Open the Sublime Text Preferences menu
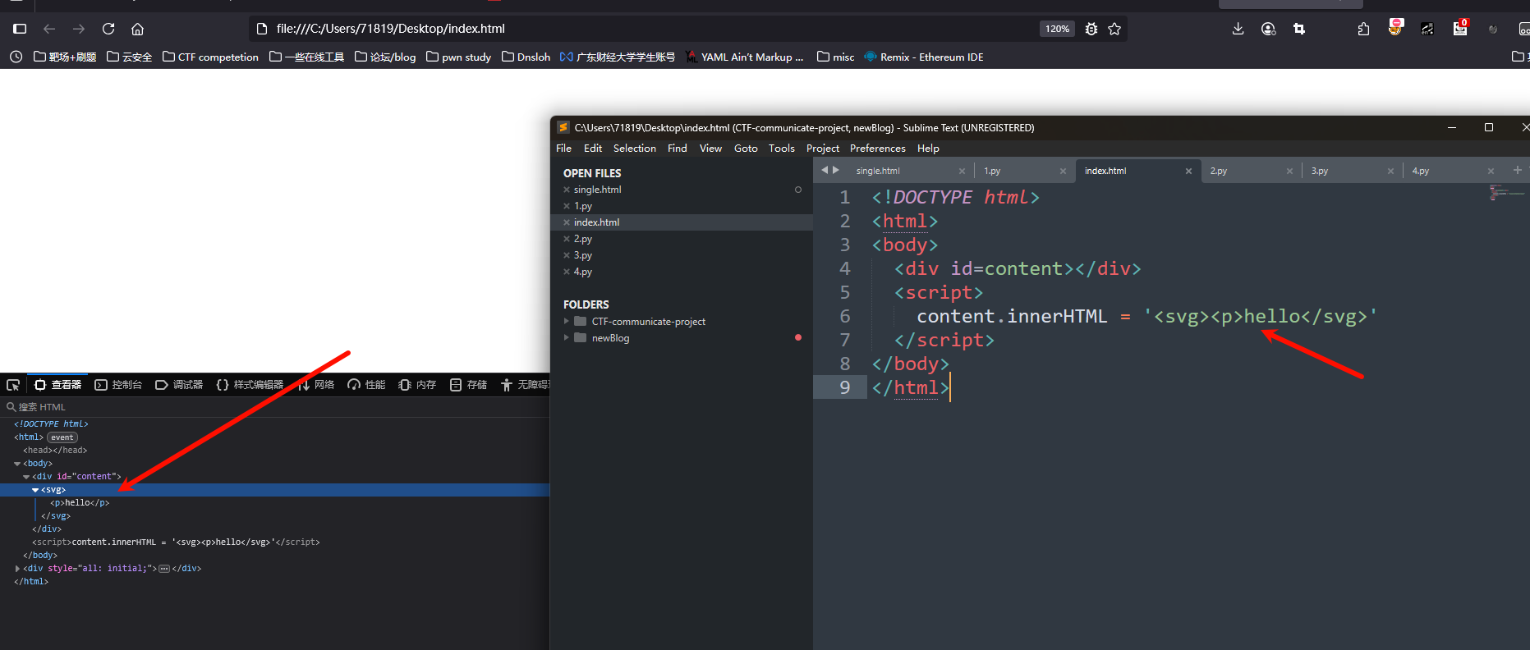 877,149
